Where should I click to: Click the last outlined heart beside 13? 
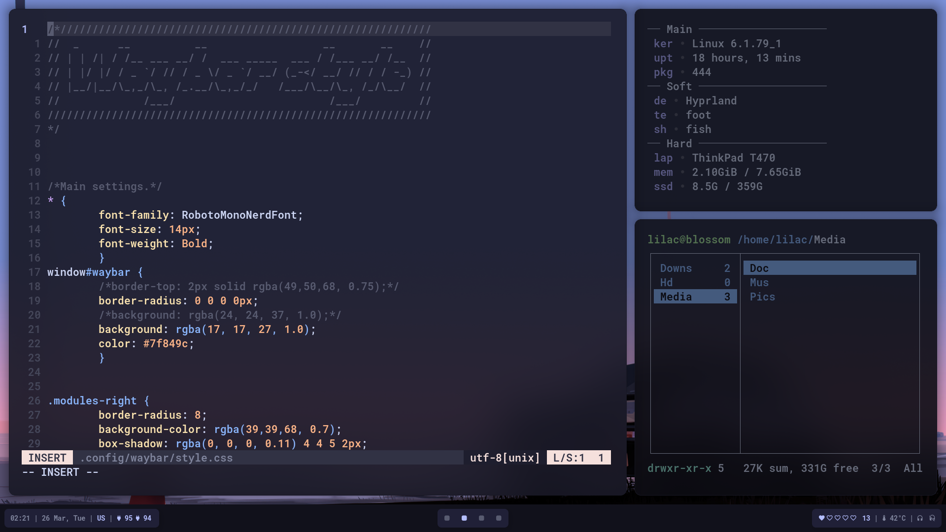(853, 518)
